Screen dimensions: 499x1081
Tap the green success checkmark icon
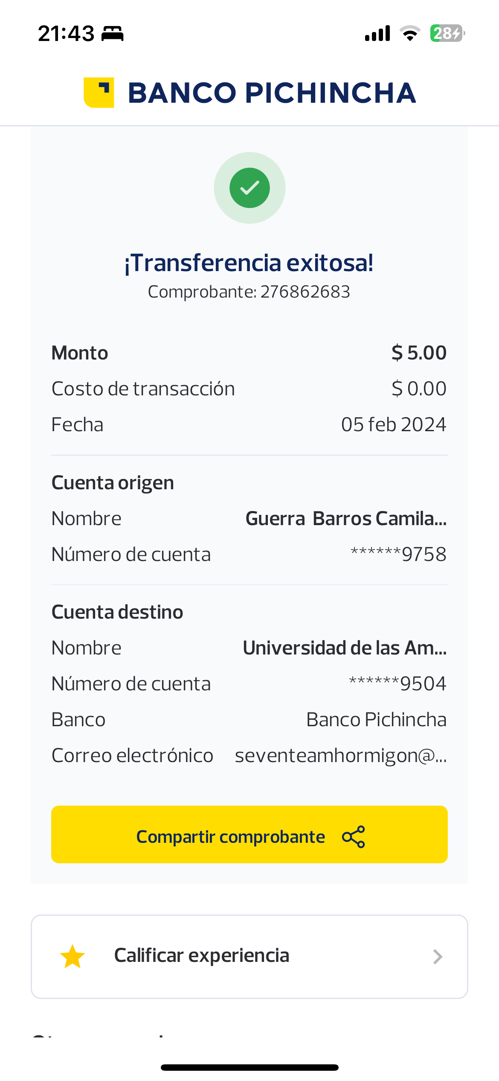(x=249, y=188)
